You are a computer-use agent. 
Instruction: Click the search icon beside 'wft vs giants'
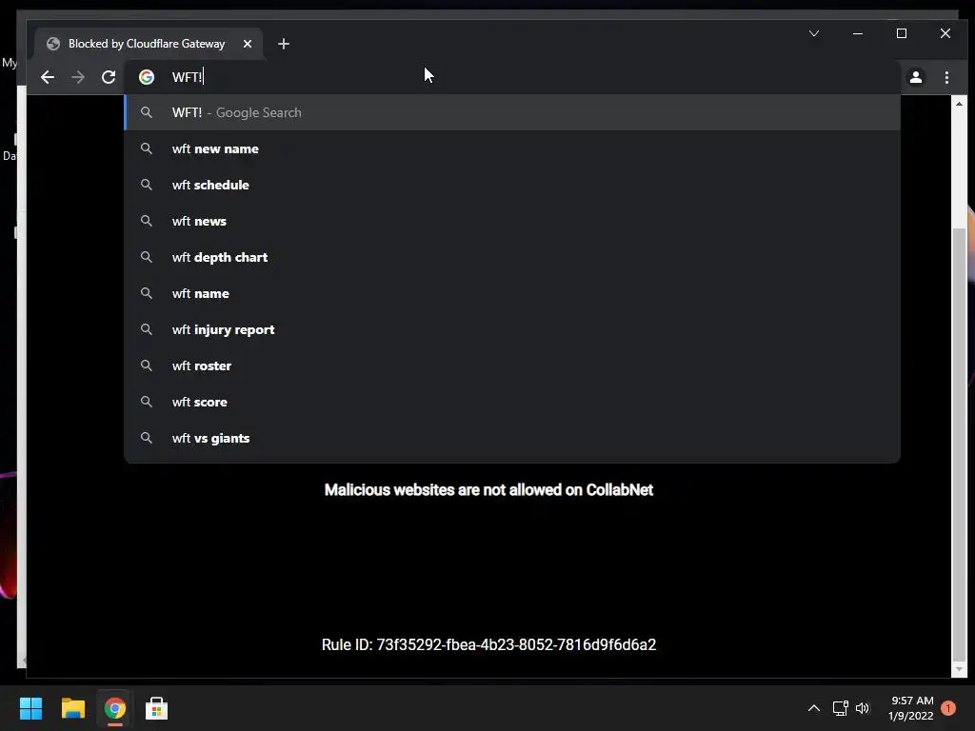point(146,438)
